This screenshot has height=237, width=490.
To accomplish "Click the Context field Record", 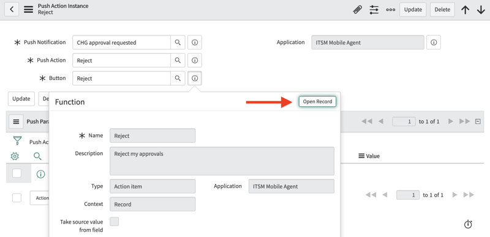I will pos(153,204).
